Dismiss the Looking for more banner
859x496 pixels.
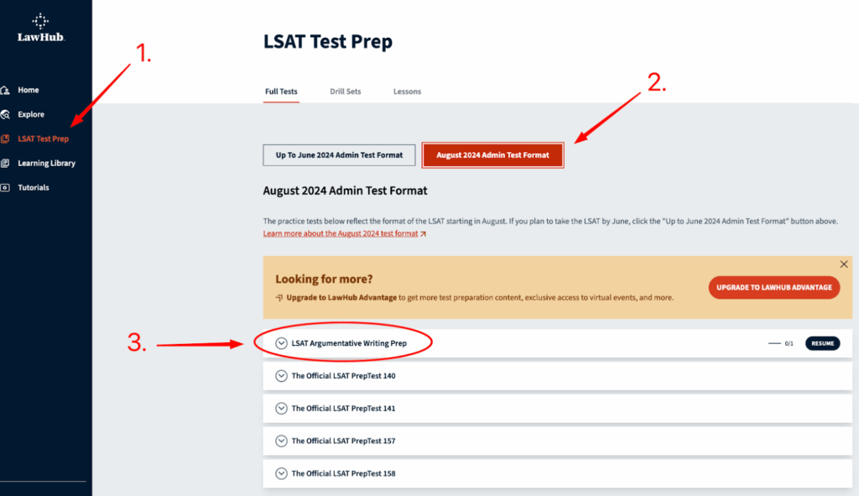click(844, 264)
